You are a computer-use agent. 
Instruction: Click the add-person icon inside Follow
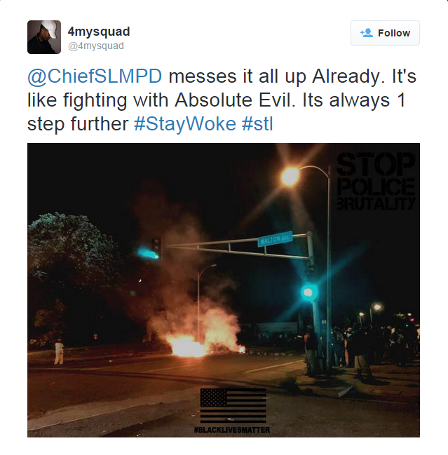point(367,33)
